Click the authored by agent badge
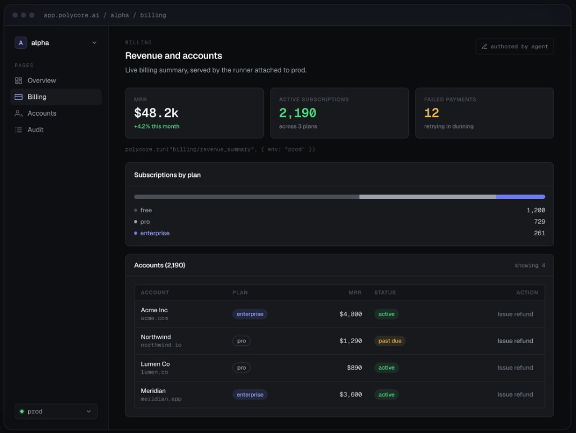The width and height of the screenshot is (576, 433). [x=515, y=47]
